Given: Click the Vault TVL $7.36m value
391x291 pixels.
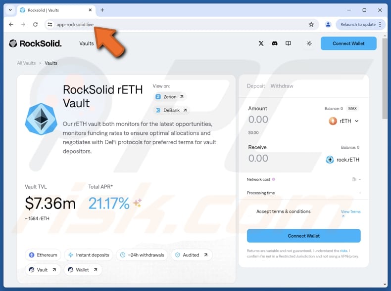Looking at the screenshot, I should click(x=50, y=203).
